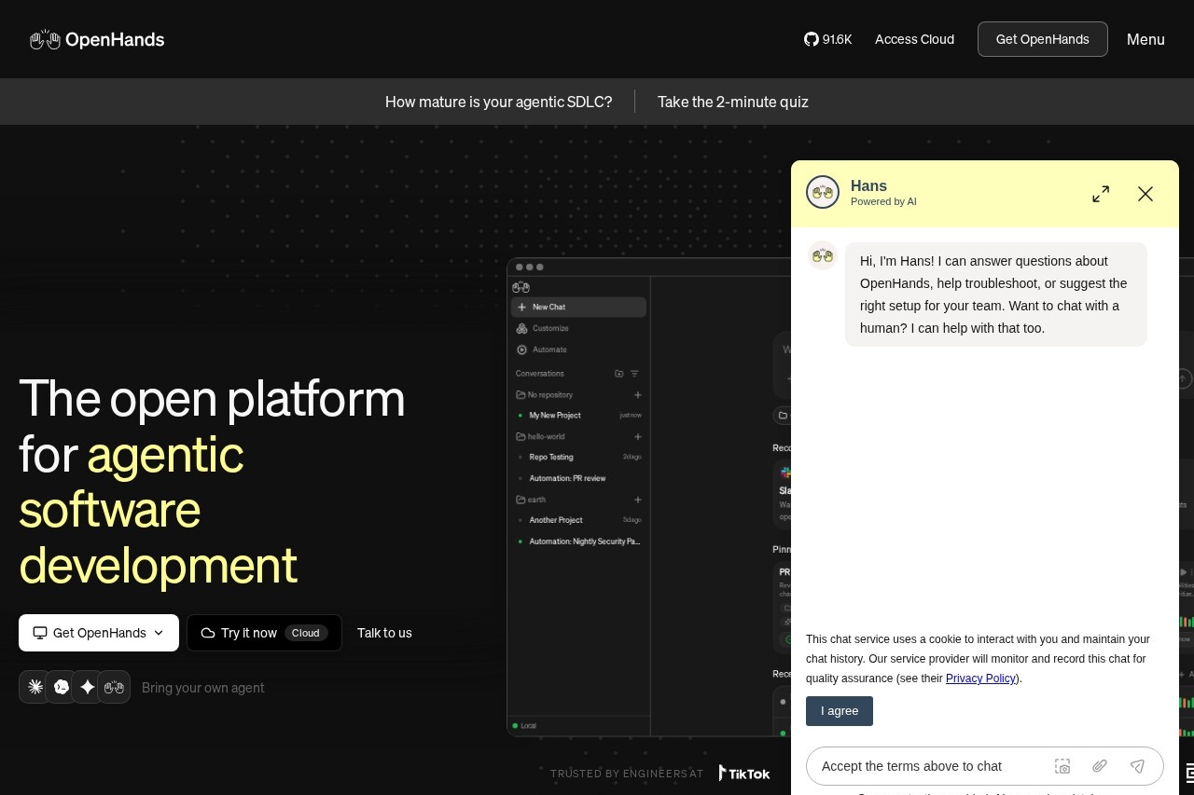Click the Hans avatar in chat header
This screenshot has height=795, width=1194.
[823, 192]
